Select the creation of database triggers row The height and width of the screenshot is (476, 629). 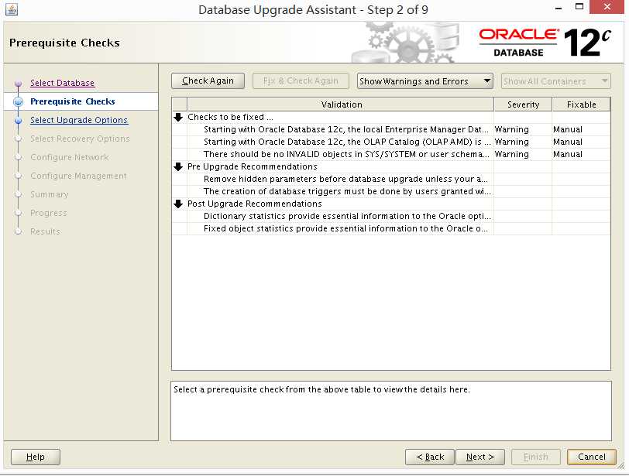[391, 191]
